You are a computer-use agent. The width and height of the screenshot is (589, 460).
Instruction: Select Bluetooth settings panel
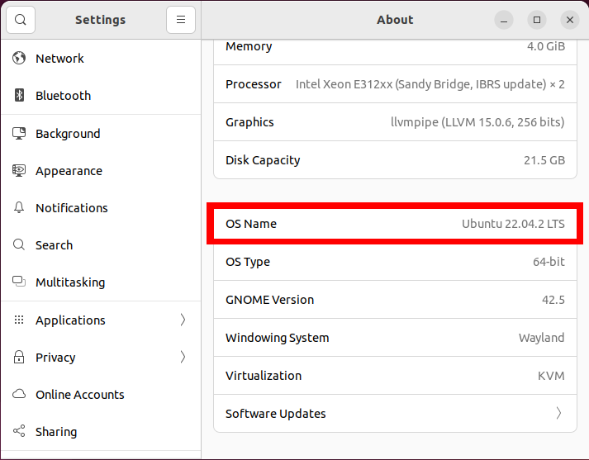101,95
